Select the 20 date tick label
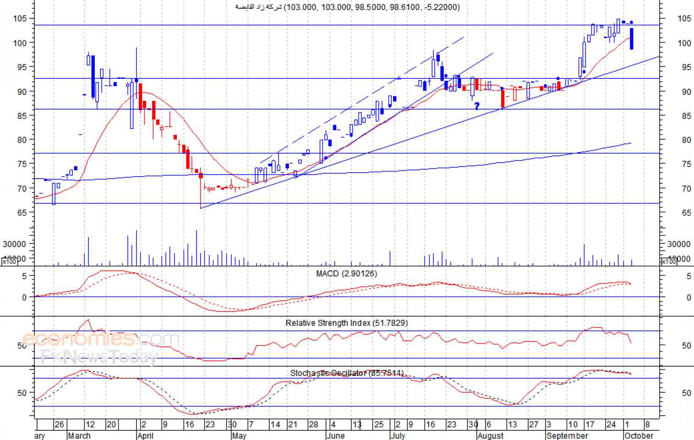The width and height of the screenshot is (694, 440). point(111,424)
